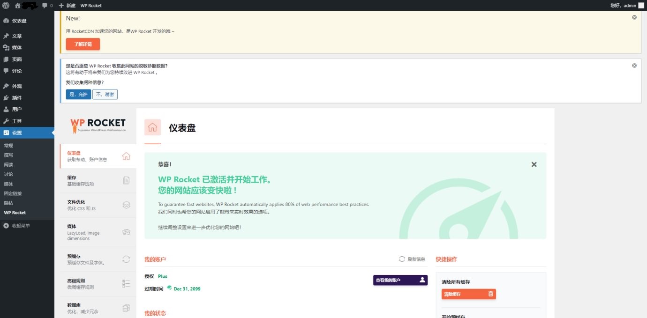Click 不，谢谢 button
The width and height of the screenshot is (647, 318).
tap(105, 94)
